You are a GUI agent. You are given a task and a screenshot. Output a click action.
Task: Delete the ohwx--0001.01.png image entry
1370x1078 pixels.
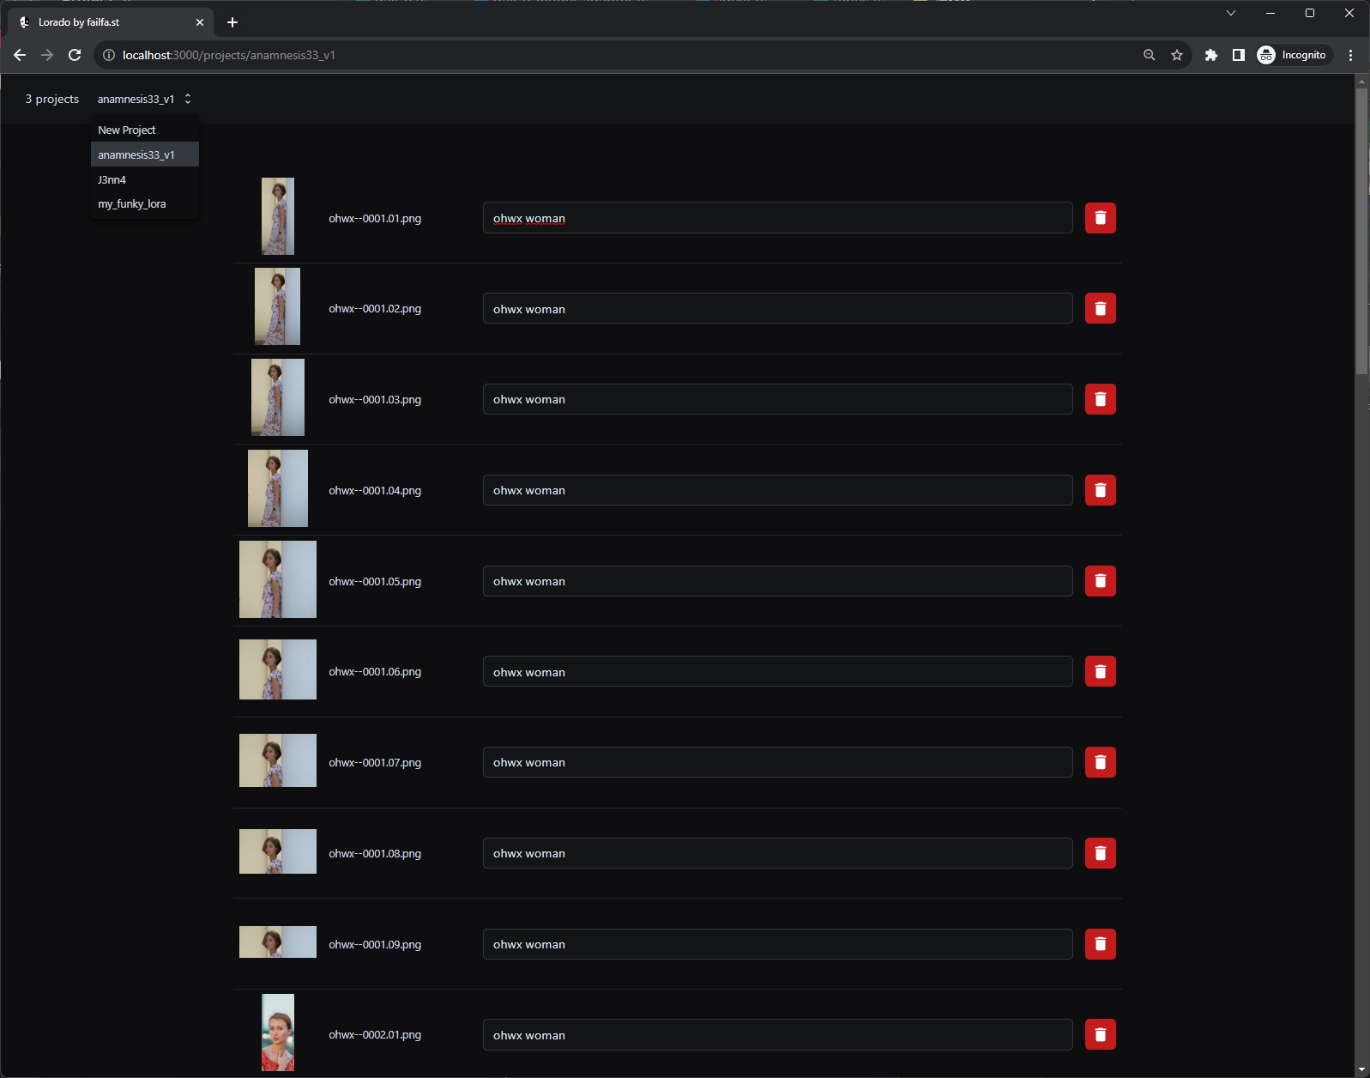[x=1100, y=218]
